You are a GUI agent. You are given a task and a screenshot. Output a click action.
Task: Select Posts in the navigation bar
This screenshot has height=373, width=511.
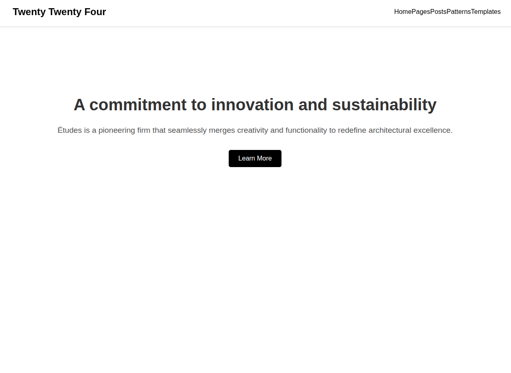click(x=438, y=12)
